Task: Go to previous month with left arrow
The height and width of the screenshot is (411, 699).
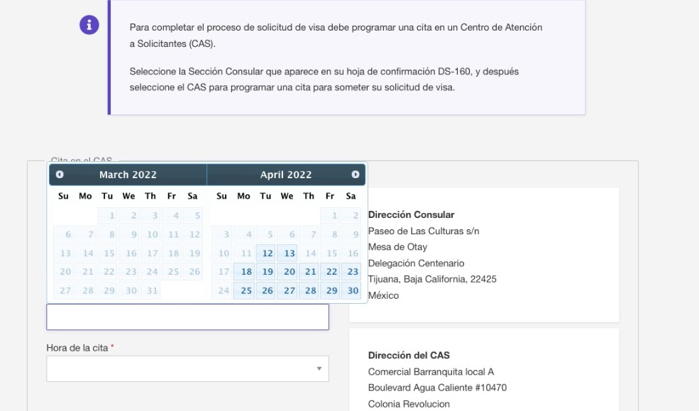Action: 60,175
